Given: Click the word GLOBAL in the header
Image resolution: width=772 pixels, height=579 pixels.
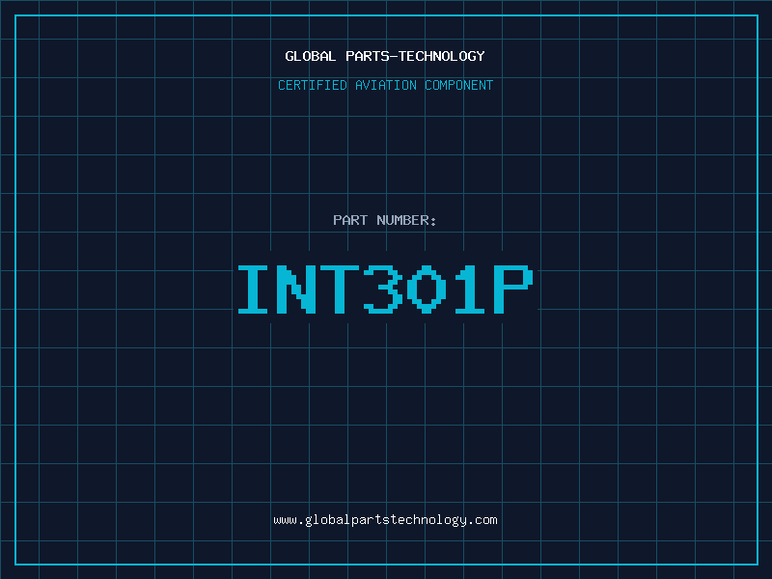Looking at the screenshot, I should (311, 56).
